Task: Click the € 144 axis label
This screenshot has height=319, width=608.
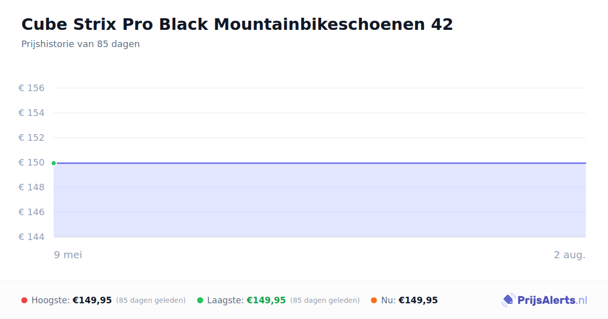Action: click(x=31, y=237)
